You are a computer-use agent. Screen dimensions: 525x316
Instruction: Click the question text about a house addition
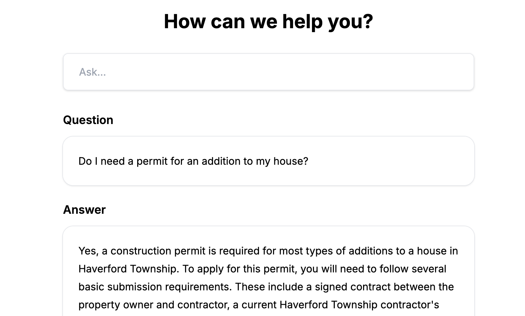point(193,161)
